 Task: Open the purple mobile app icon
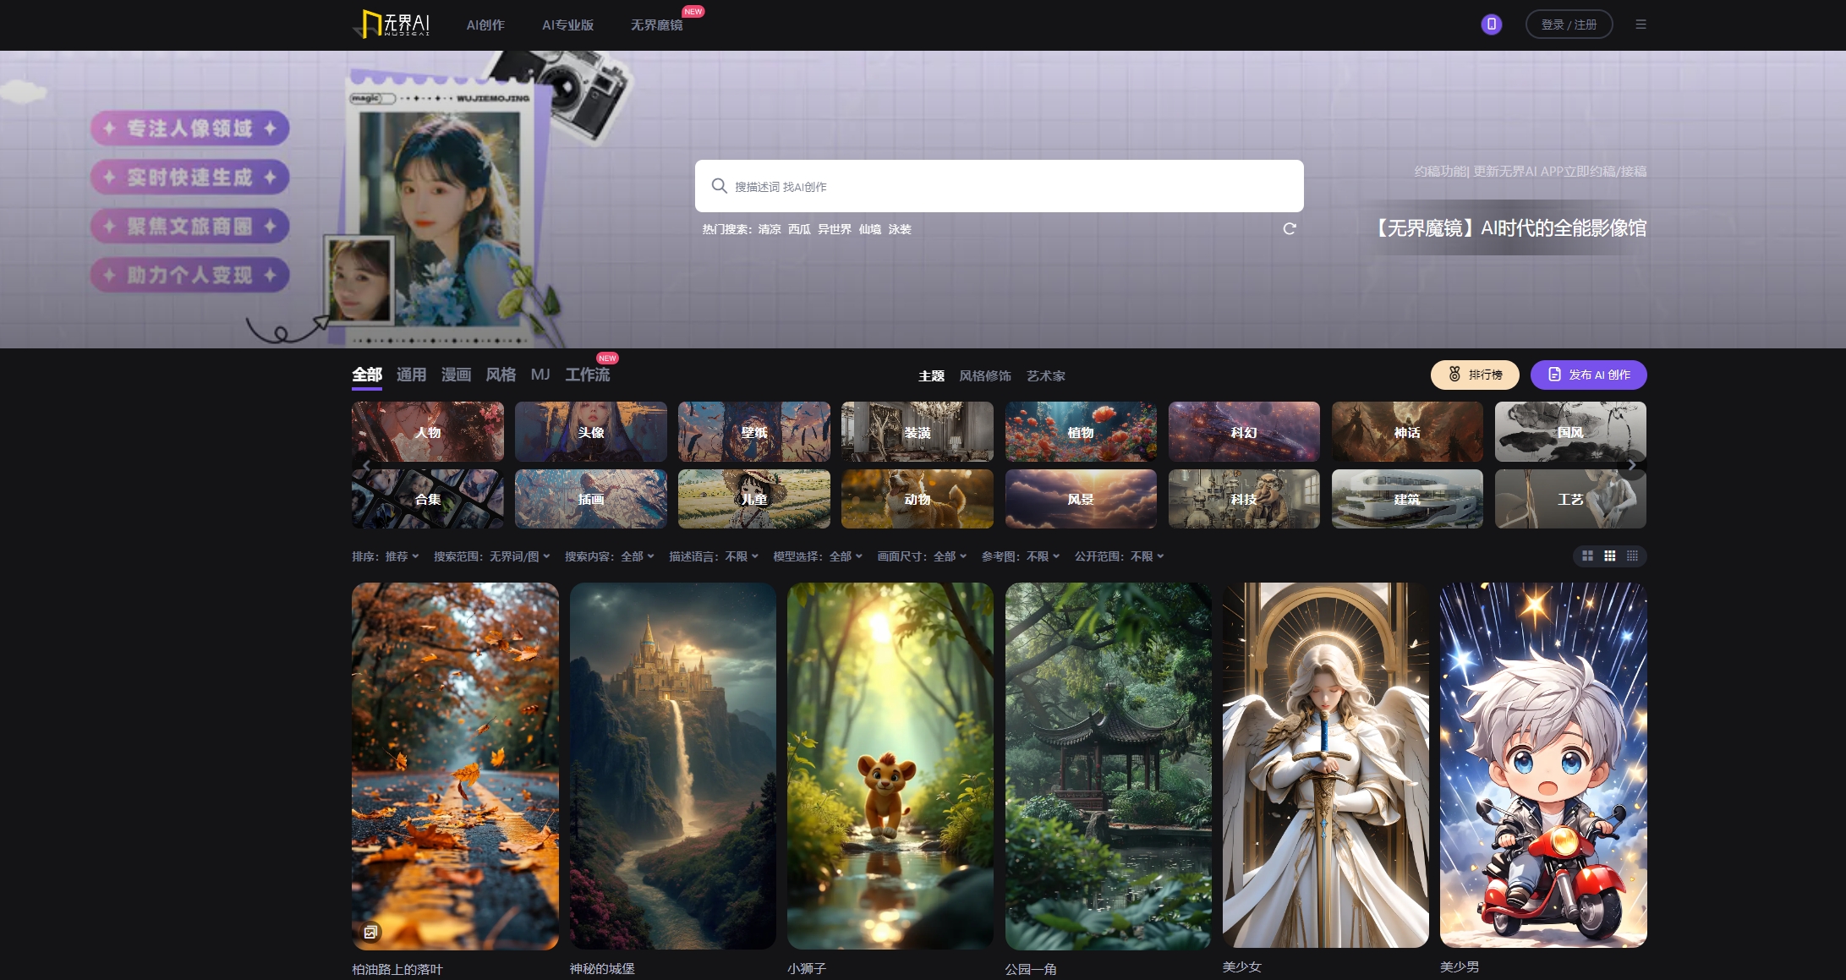click(1492, 25)
